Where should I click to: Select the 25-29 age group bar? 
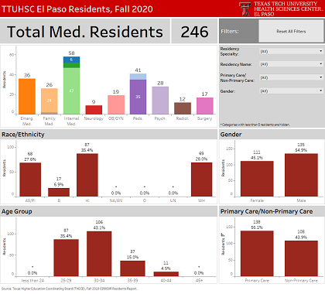tap(66, 258)
